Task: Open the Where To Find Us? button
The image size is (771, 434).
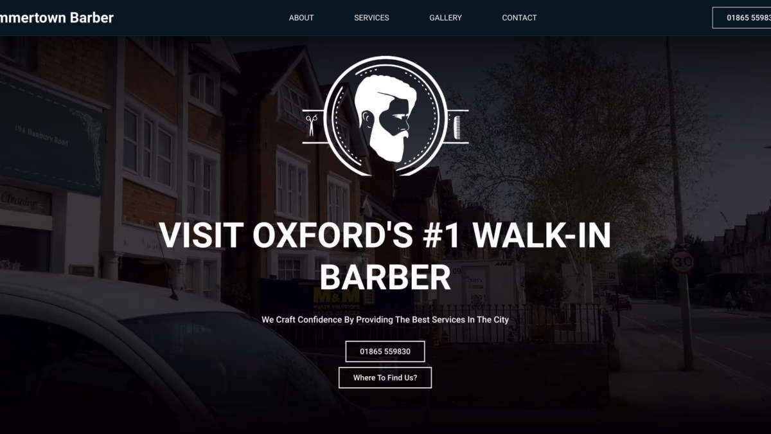Action: [385, 377]
